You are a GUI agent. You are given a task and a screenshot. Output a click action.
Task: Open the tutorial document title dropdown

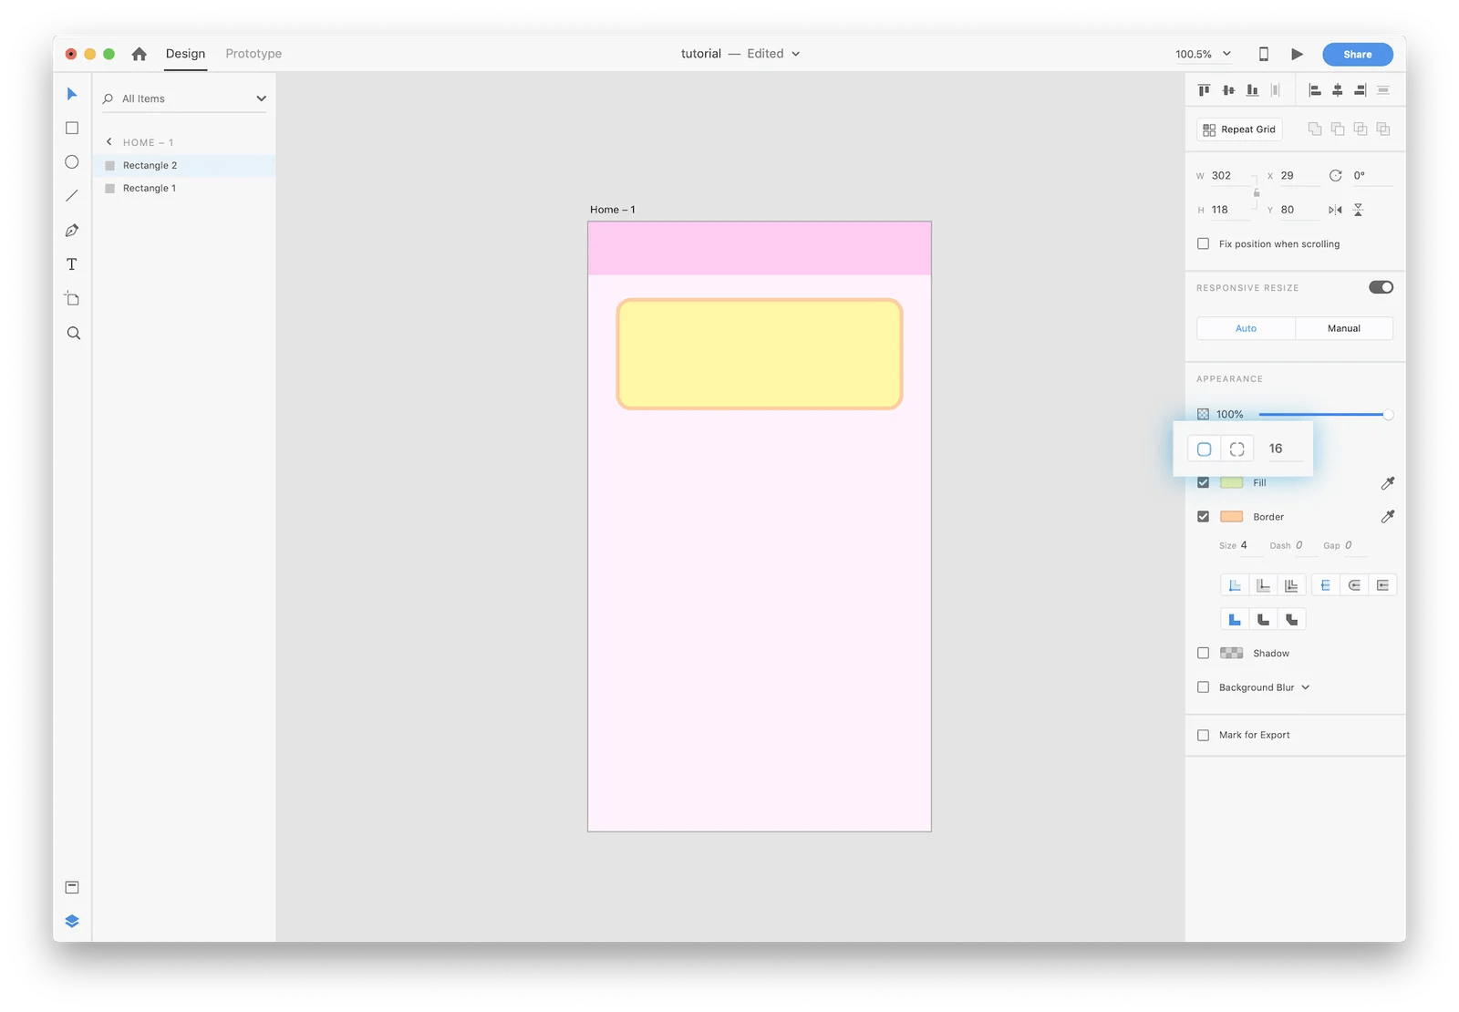(795, 54)
